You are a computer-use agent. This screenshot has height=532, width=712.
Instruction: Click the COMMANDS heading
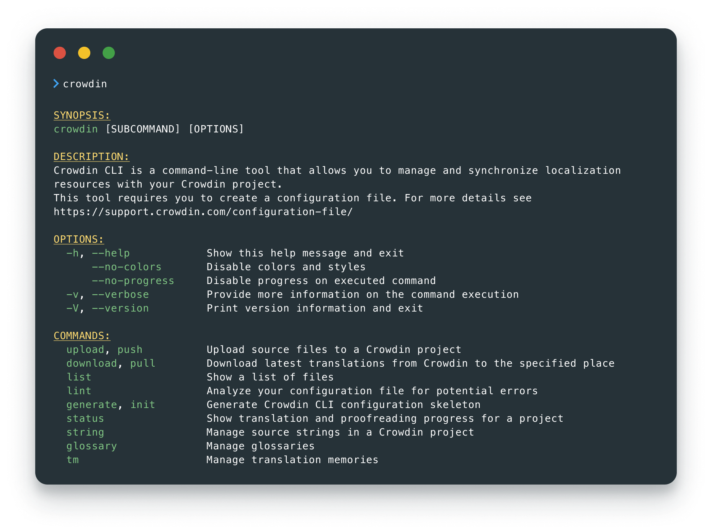[82, 336]
